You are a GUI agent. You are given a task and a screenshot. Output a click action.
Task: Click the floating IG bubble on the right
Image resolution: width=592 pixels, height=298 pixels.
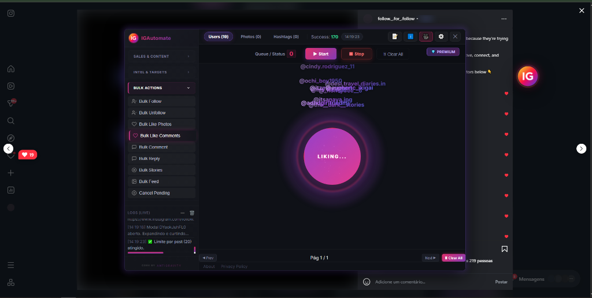click(527, 76)
